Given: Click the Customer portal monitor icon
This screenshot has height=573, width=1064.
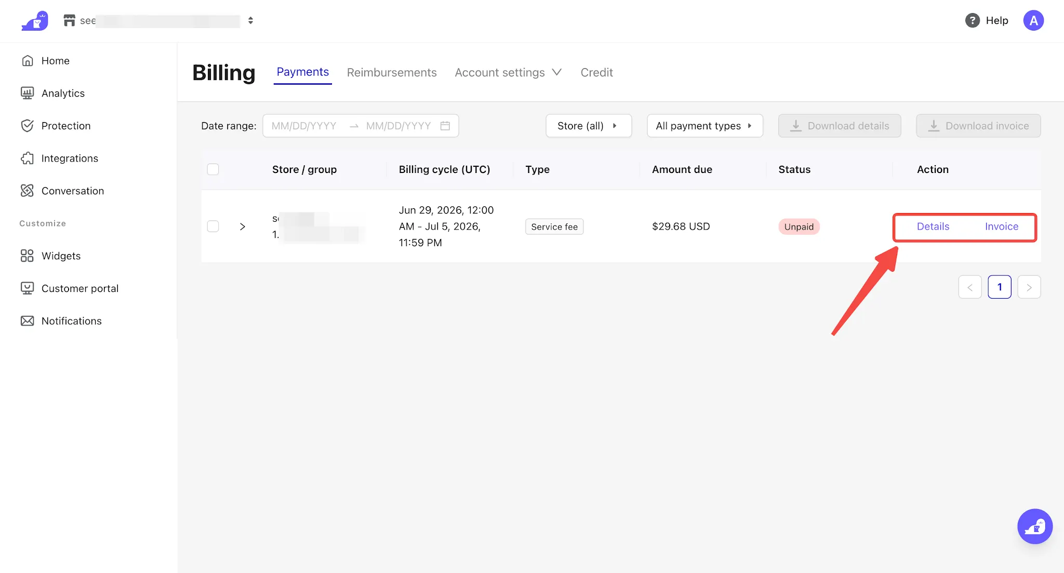Looking at the screenshot, I should [28, 288].
